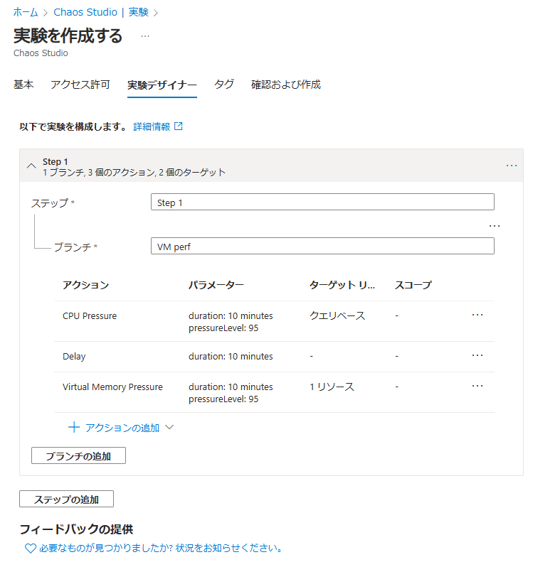Open more options for CPU Pressure action

(477, 315)
